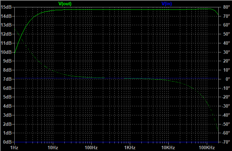Click the 10dB magnitude axis label
Viewport: 232px width, 151px height.
pos(6,52)
